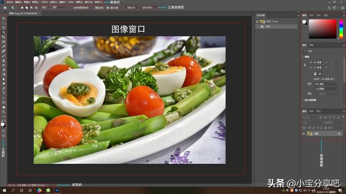Select the Move tool
Viewport: 346px width, 194px height.
coord(4,18)
